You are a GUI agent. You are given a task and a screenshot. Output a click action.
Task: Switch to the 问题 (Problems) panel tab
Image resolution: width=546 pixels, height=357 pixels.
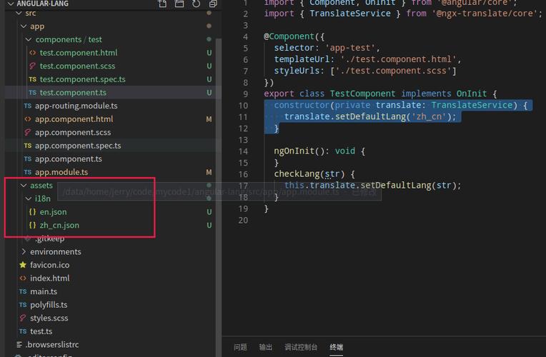coord(240,347)
